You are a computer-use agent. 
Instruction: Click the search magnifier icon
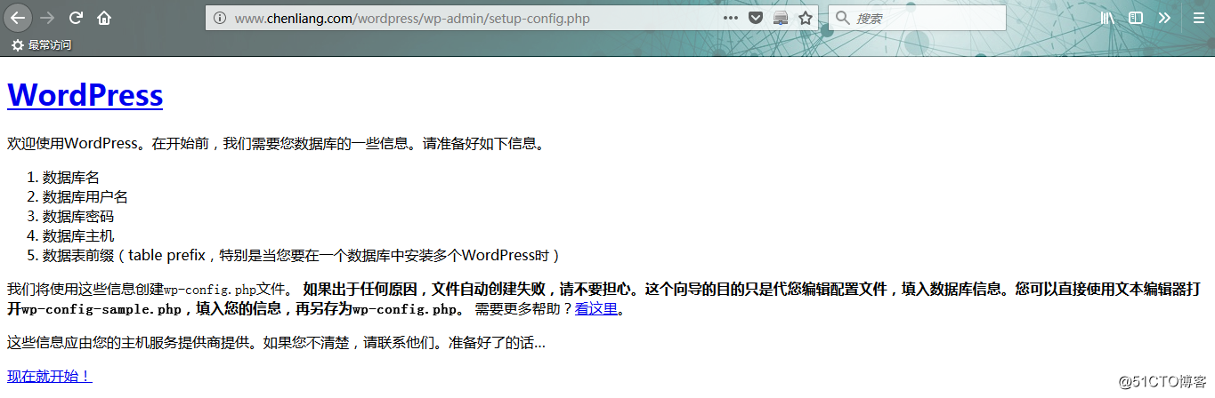click(x=842, y=18)
